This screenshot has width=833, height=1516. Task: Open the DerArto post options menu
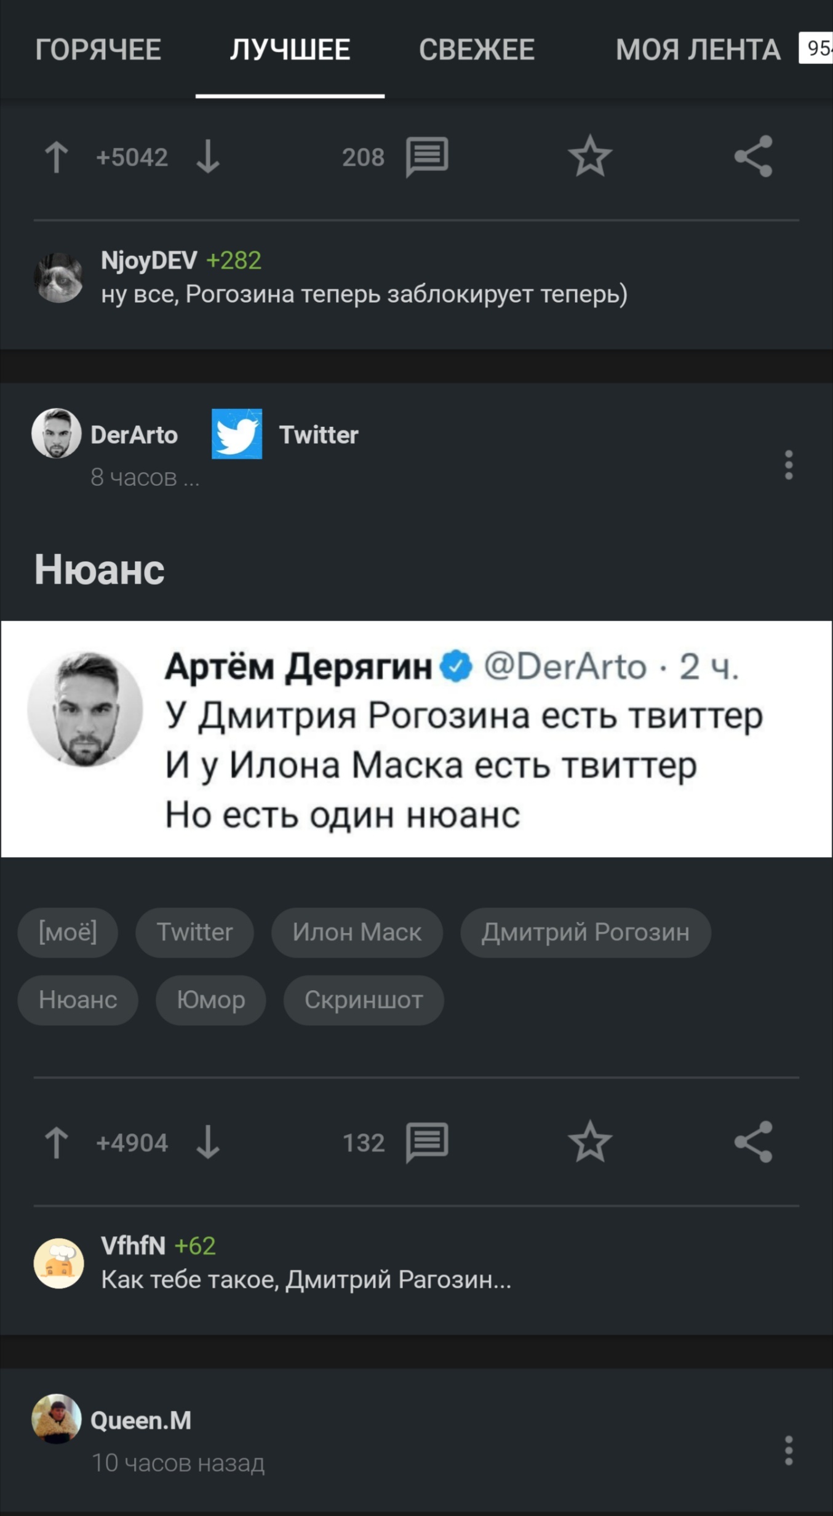(x=788, y=465)
